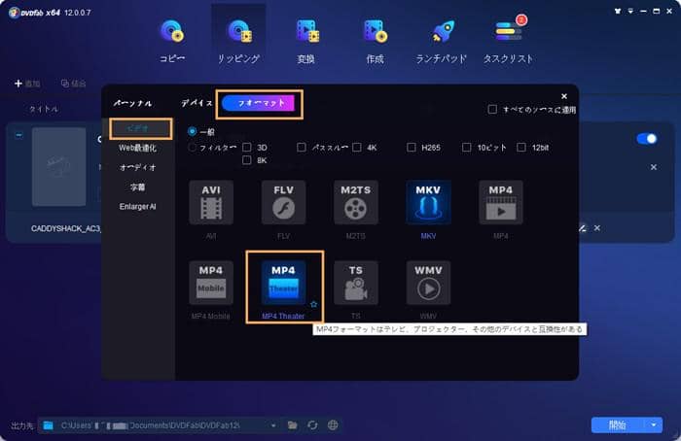Pick the AVI format icon
Image resolution: width=681 pixels, height=441 pixels.
click(211, 203)
